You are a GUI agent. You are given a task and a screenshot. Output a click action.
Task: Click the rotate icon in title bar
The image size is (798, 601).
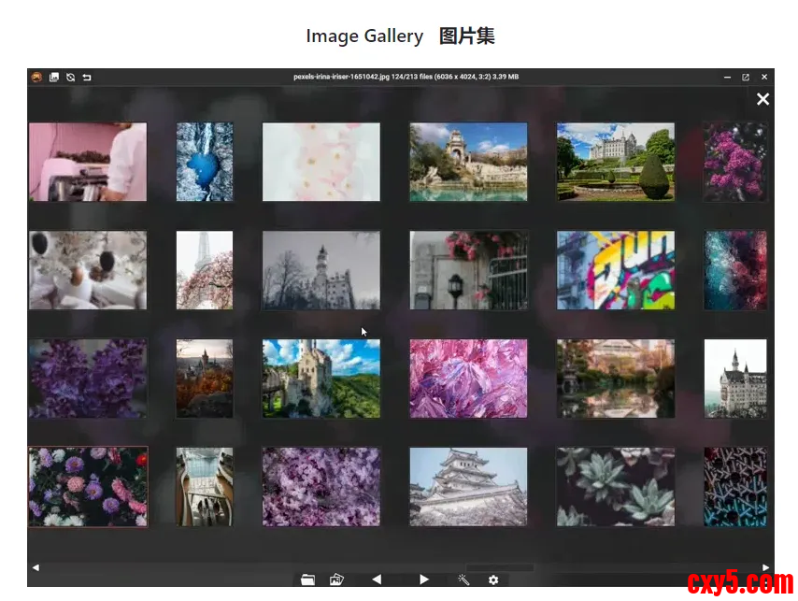[x=70, y=77]
